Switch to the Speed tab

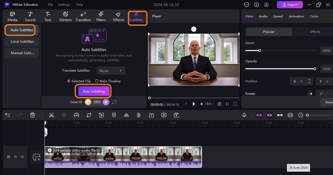(278, 16)
